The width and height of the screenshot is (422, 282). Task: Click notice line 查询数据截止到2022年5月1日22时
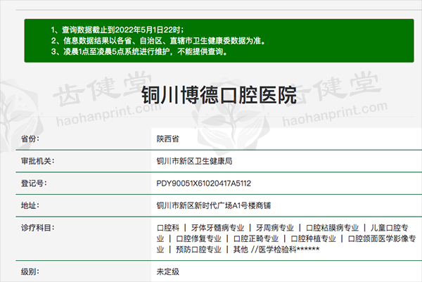pos(117,30)
